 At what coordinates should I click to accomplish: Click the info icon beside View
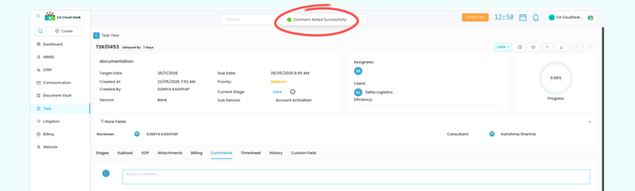tap(293, 91)
